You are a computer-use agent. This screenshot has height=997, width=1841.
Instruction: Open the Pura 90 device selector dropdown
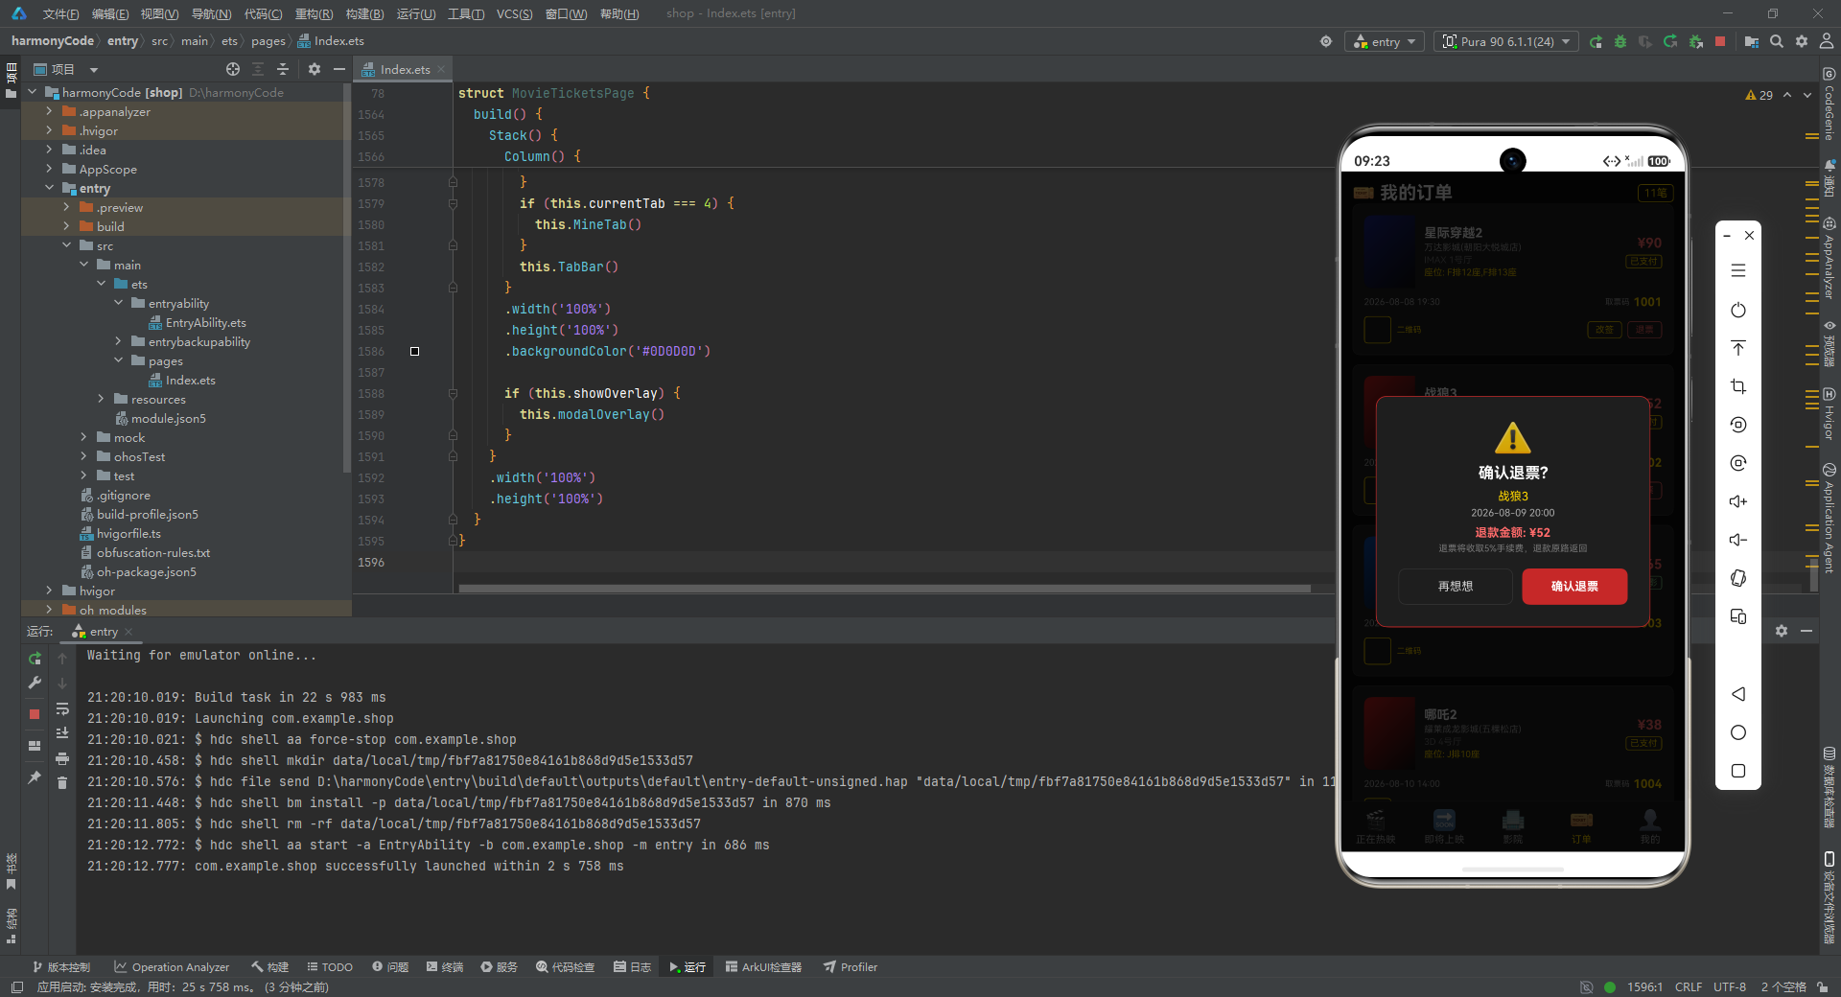click(1507, 42)
